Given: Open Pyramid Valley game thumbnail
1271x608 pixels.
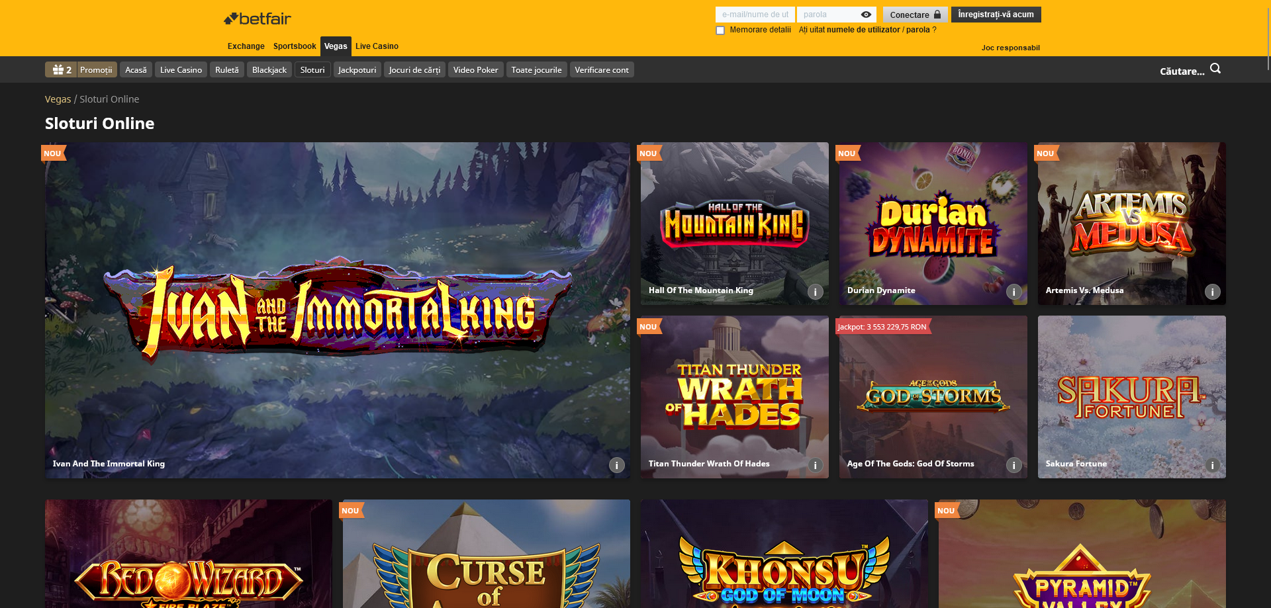Looking at the screenshot, I should 1082,554.
